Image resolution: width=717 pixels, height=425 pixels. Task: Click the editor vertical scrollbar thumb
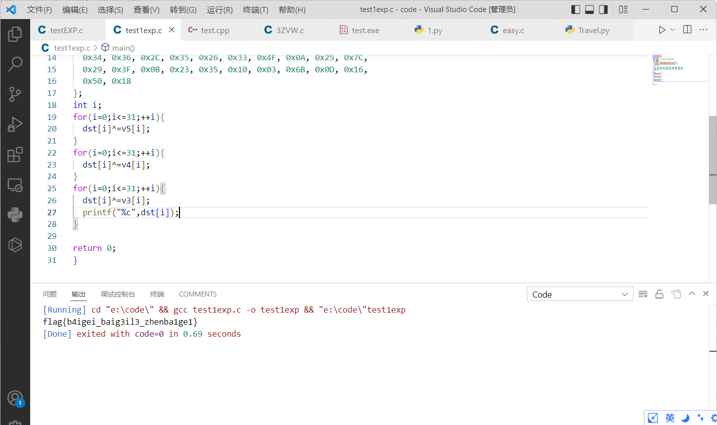712,160
